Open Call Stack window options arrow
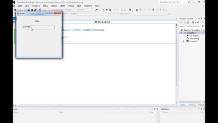This screenshot has height=123, width=218. click(x=199, y=109)
